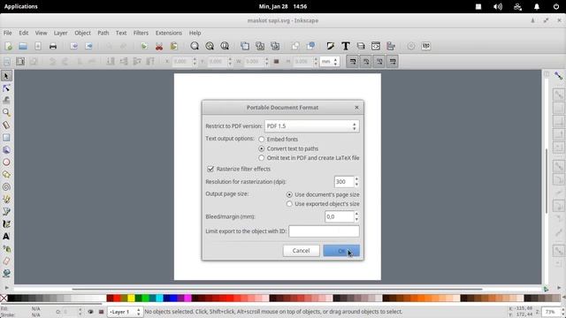Open the Fill and Stroke dialog icon
The width and height of the screenshot is (566, 318).
pyautogui.click(x=330, y=46)
